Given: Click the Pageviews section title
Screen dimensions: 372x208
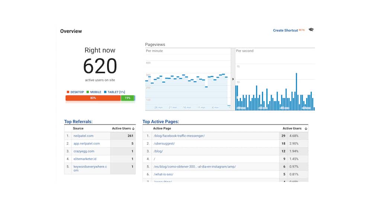Looking at the screenshot, I should tap(155, 45).
